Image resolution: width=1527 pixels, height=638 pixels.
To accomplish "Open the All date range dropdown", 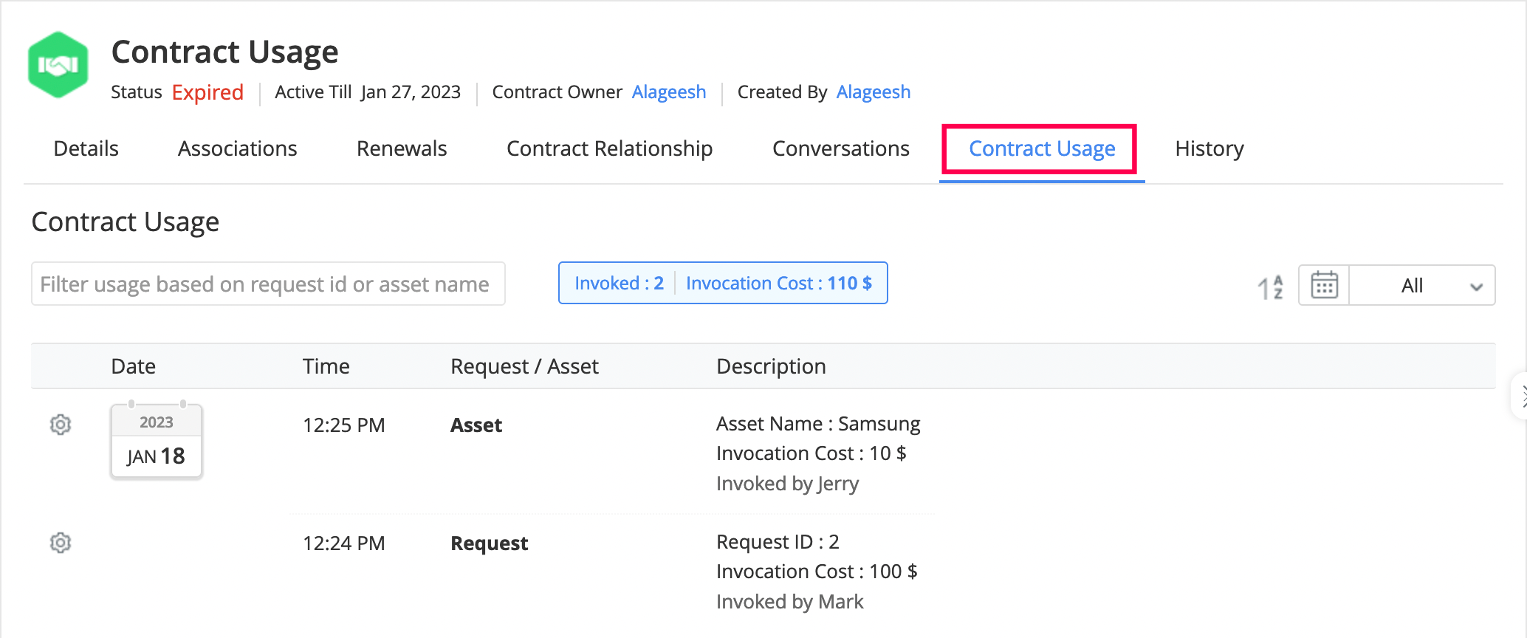I will coord(1422,285).
